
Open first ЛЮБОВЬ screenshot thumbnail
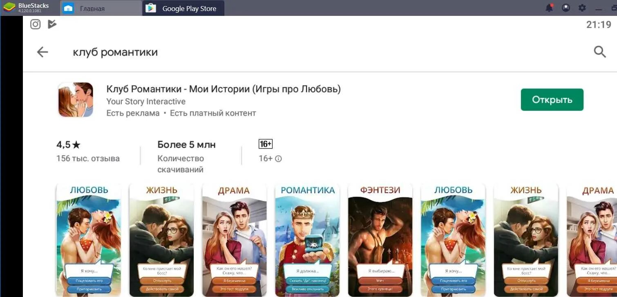89,240
